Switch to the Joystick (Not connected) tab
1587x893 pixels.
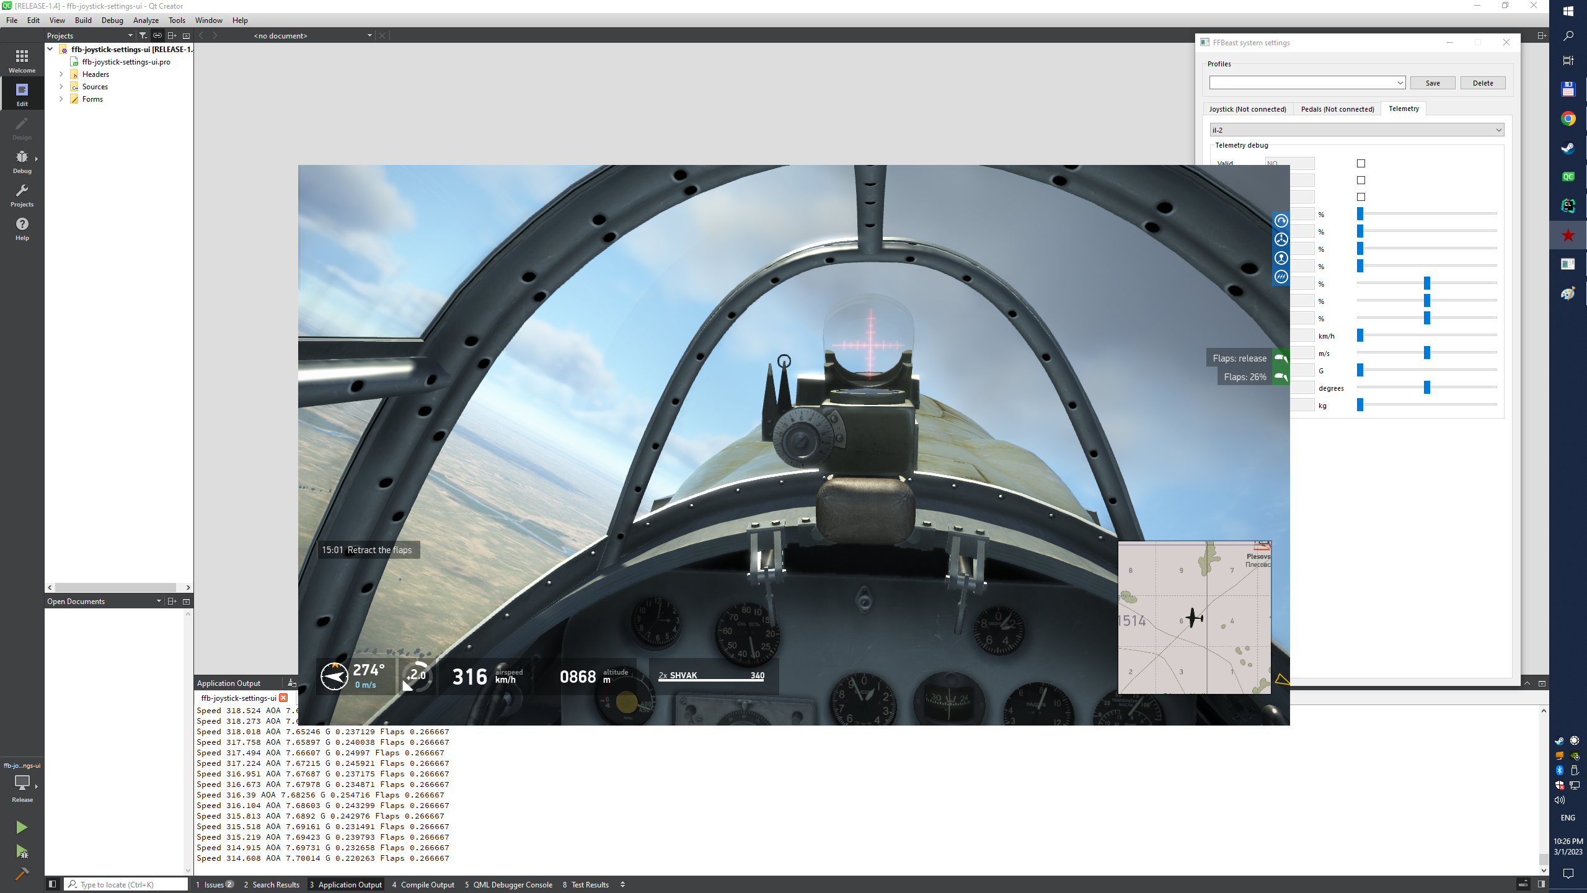(x=1247, y=109)
